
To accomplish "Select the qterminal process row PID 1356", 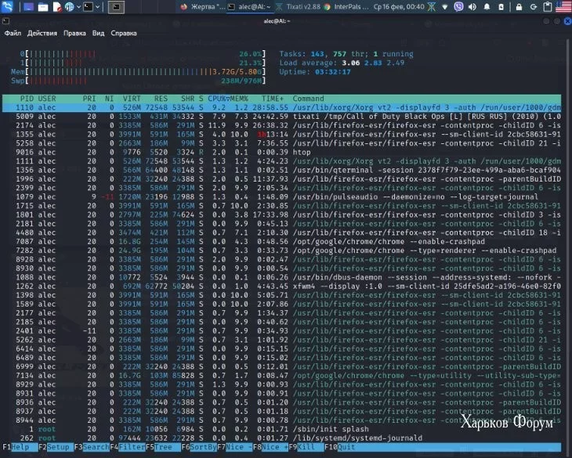I will (281, 170).
